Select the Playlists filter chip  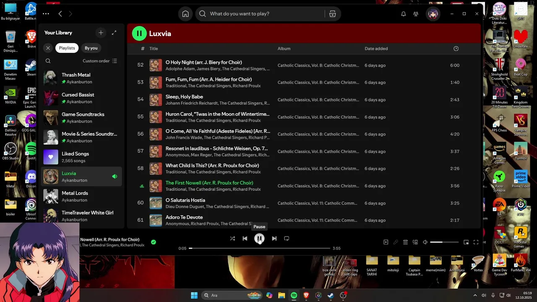pos(67,48)
